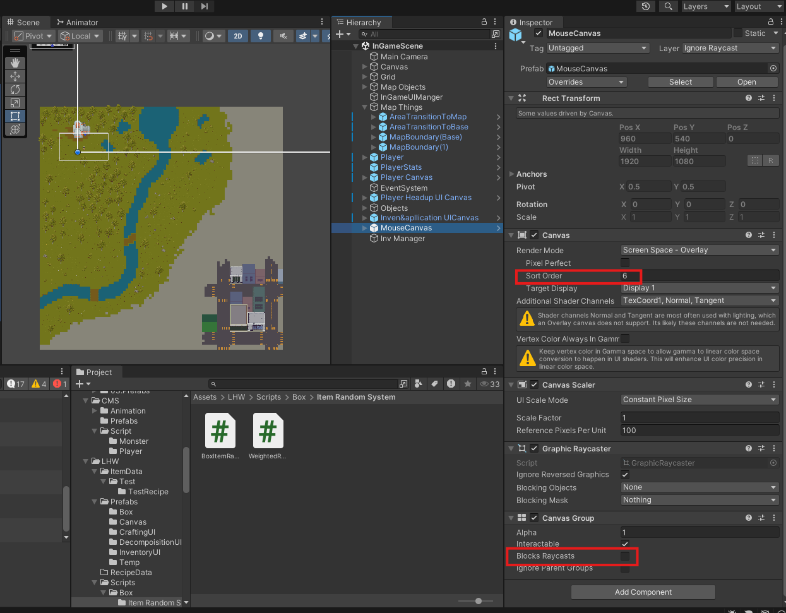Toggle scene effects layers icon

click(304, 36)
